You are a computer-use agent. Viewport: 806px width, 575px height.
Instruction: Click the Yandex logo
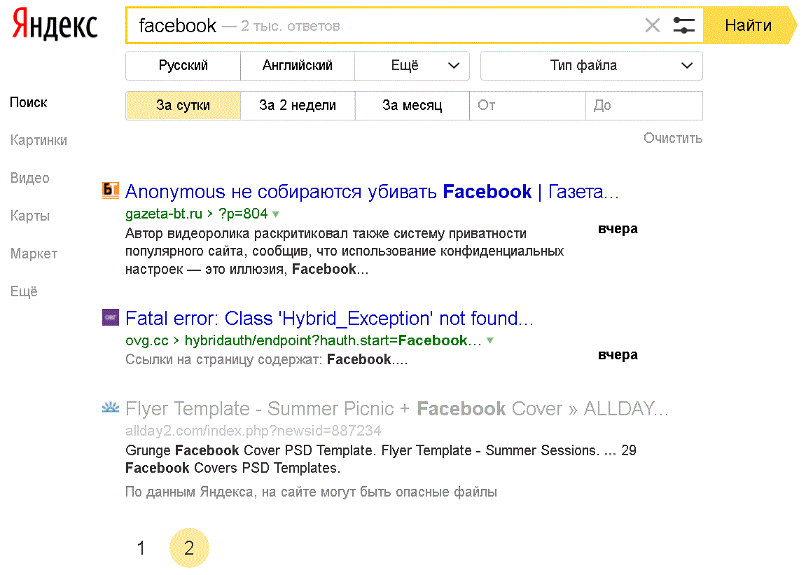point(55,26)
